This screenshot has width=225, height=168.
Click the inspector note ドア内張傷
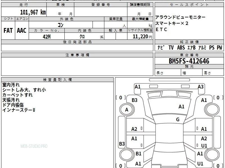[x=13, y=105]
